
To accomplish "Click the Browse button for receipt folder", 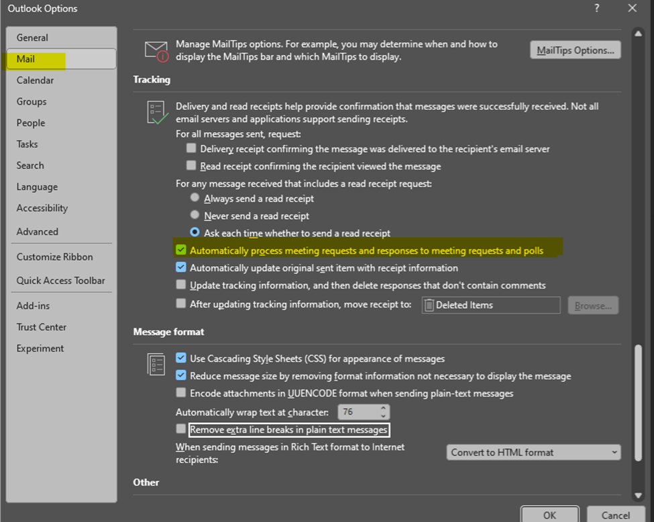I will click(593, 306).
